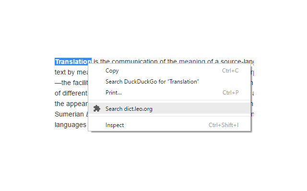Image resolution: width=307 pixels, height=191 pixels.
Task: Click the word communication in the first line
Action: pyautogui.click(x=134, y=61)
